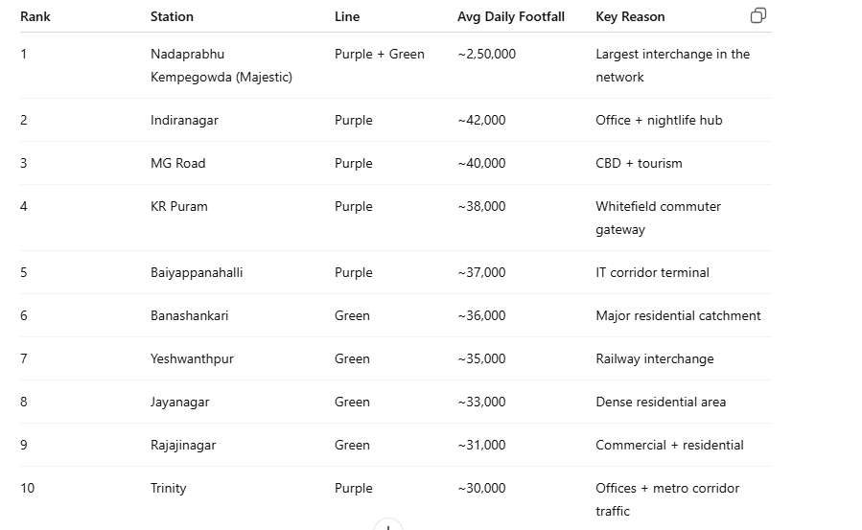Click the Key Reason column header
Image resolution: width=862 pixels, height=530 pixels.
pyautogui.click(x=630, y=16)
